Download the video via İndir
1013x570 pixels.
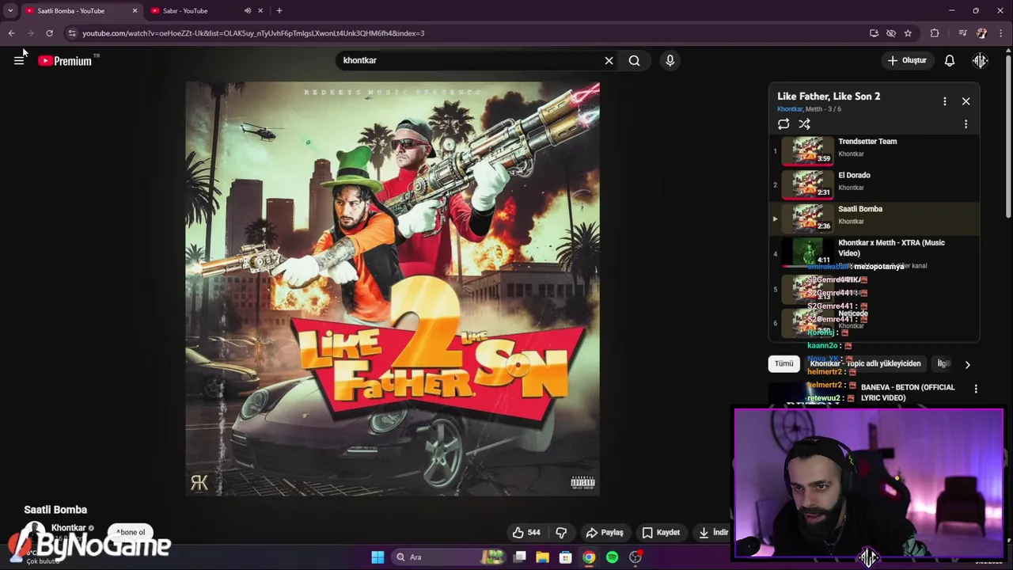(x=713, y=533)
